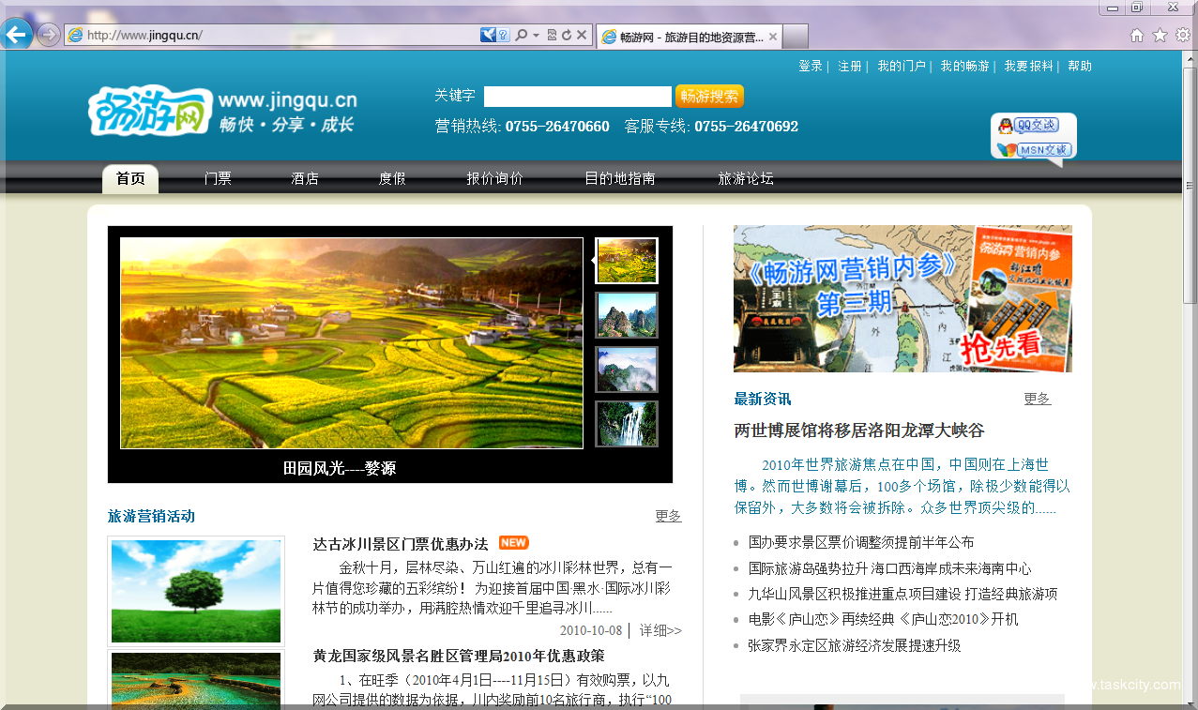Image resolution: width=1198 pixels, height=710 pixels.
Task: Select the 首页 navigation tab
Action: 130,178
